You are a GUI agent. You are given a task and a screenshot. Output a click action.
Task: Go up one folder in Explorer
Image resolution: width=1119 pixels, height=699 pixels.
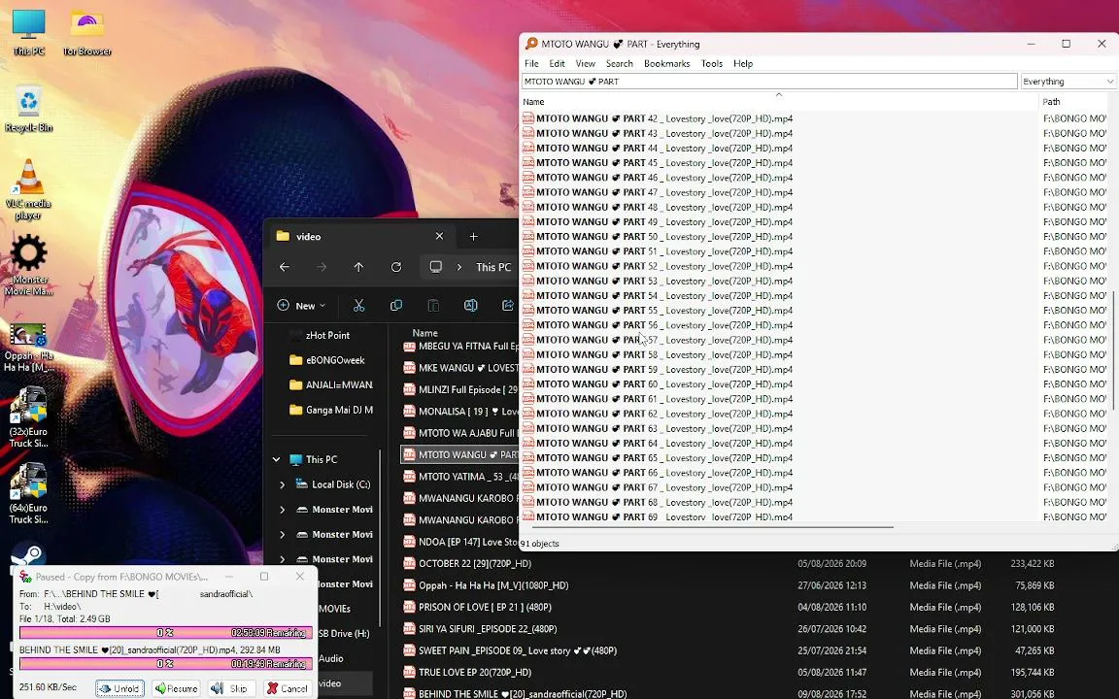point(358,267)
